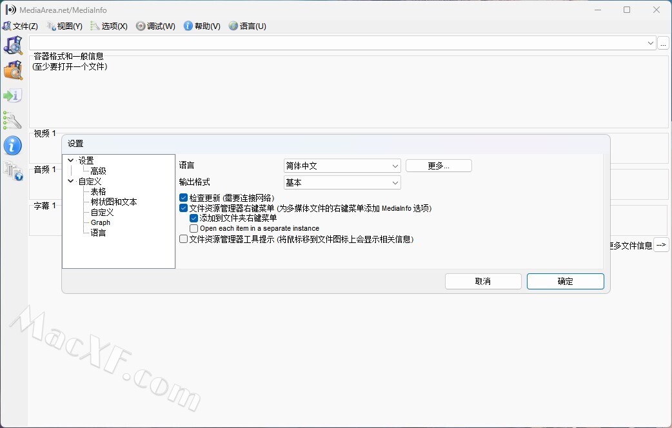
Task: Confirm settings with 确定 button
Action: [566, 282]
